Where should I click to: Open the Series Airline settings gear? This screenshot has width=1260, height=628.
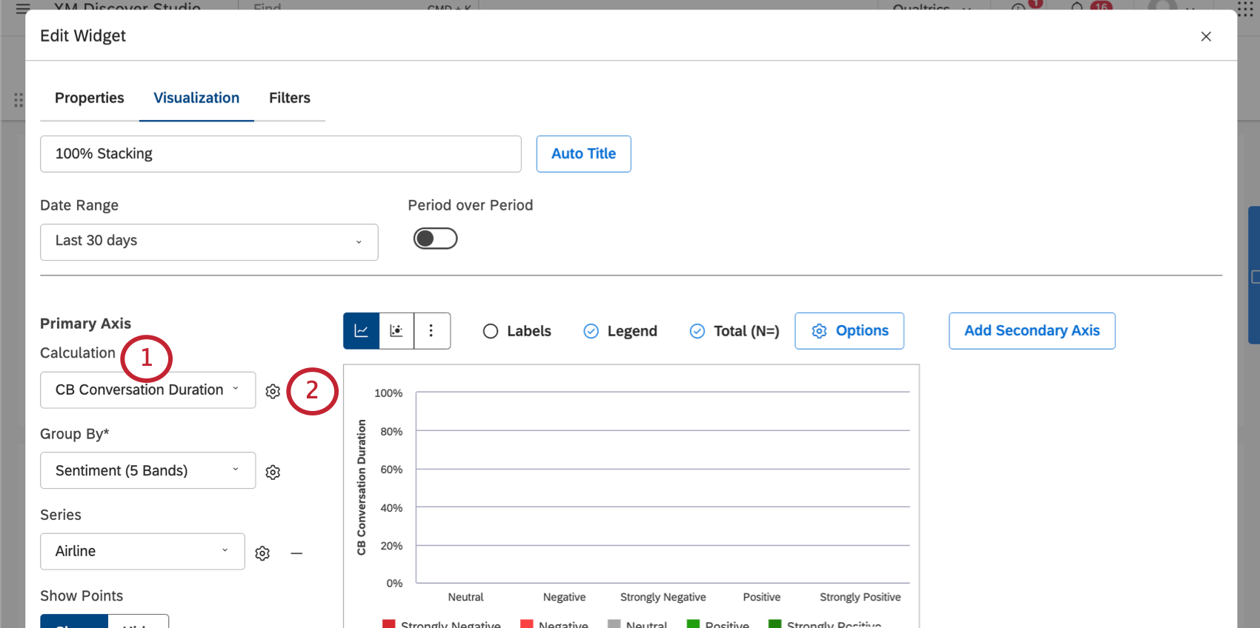pos(262,552)
